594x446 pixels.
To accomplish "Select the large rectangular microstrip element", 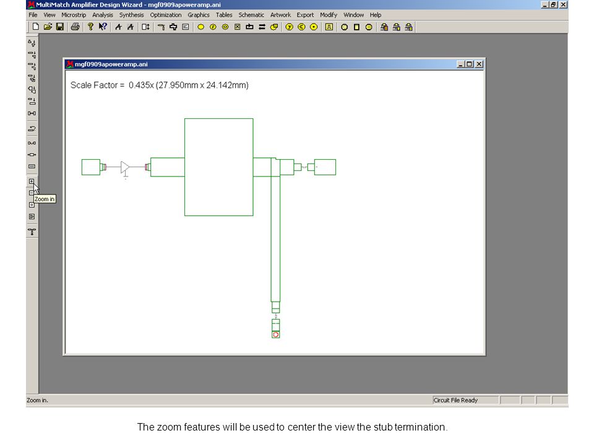I will click(218, 167).
